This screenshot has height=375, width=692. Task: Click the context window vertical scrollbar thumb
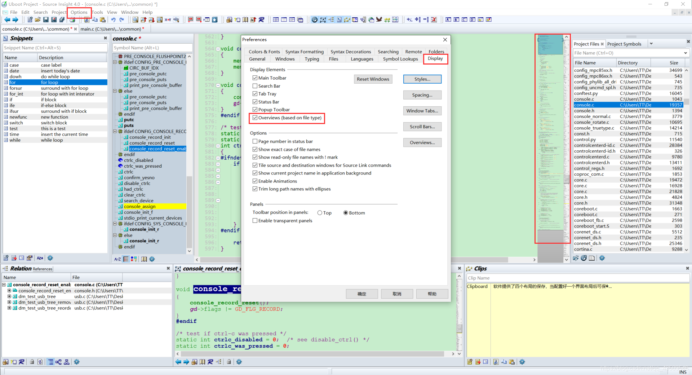459,328
